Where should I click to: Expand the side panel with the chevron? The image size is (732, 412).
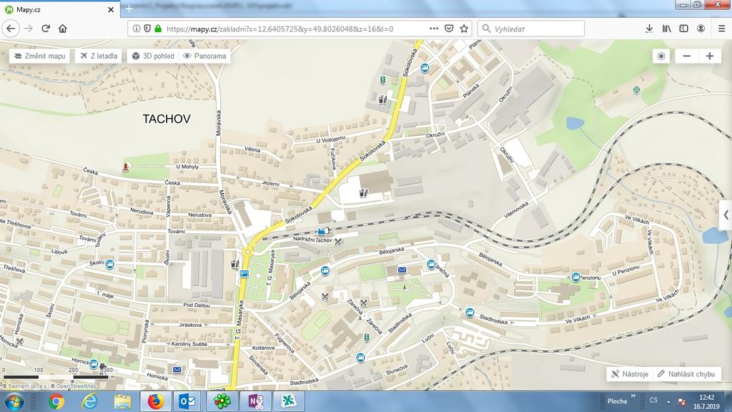coord(726,215)
